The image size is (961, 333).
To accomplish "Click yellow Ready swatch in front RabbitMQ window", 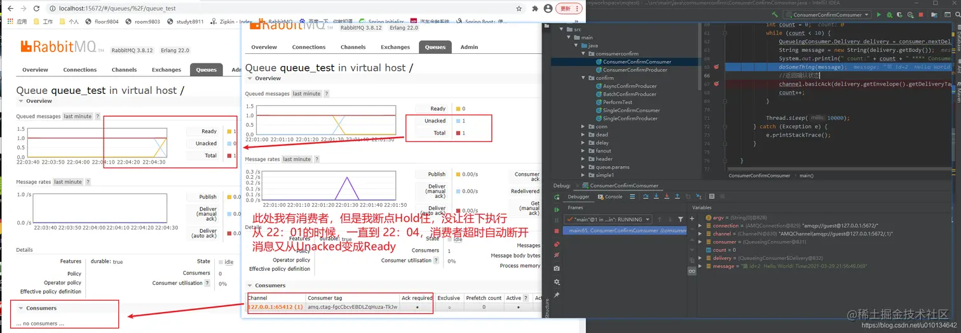I will click(x=458, y=109).
